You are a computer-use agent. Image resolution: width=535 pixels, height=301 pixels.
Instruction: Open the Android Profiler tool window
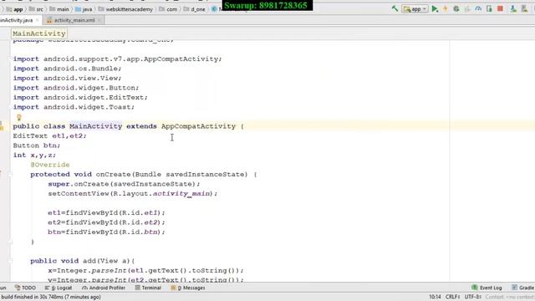click(x=104, y=288)
